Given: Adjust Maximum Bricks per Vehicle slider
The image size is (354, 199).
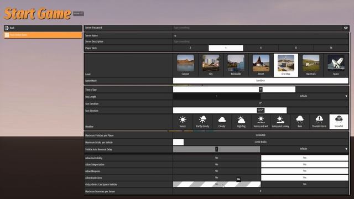Looking at the screenshot, I should click(261, 142).
